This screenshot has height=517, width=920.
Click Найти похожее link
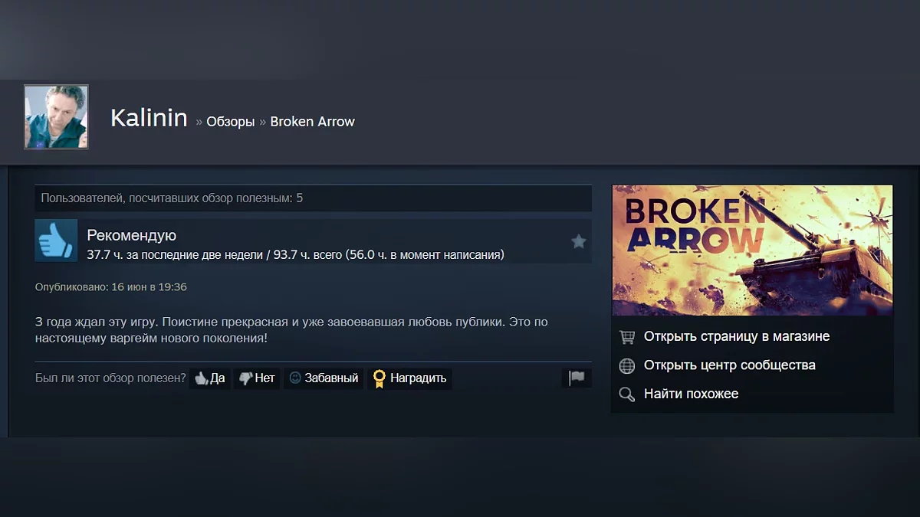(691, 394)
